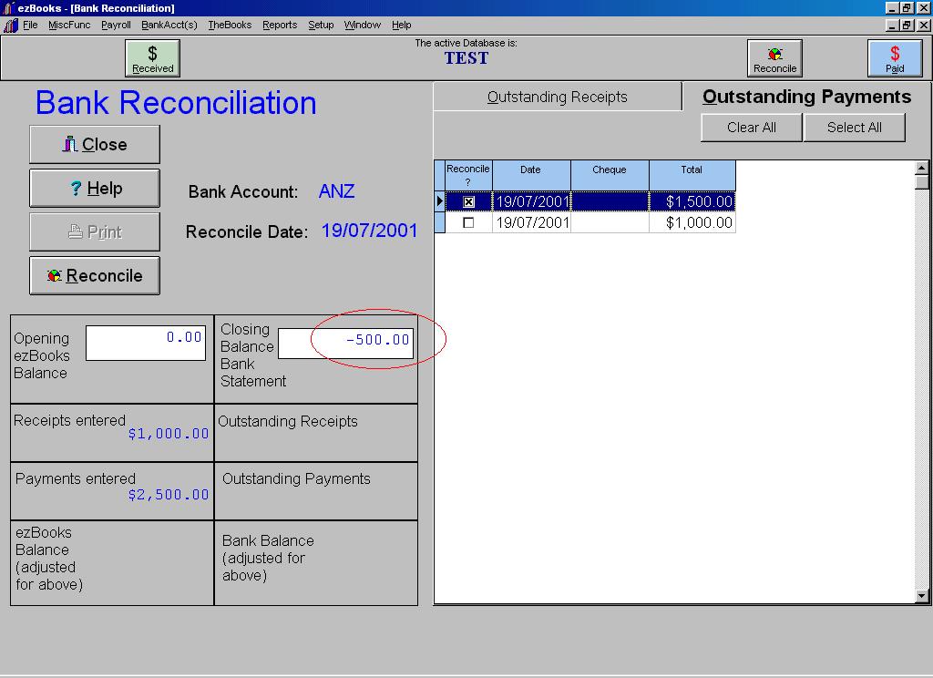The width and height of the screenshot is (933, 678).
Task: Click the scroll down arrow of payments list
Action: pos(922,596)
